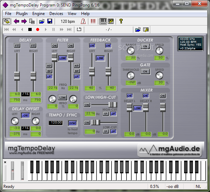Toggle Feedback right ON button

pyautogui.click(x=108, y=46)
